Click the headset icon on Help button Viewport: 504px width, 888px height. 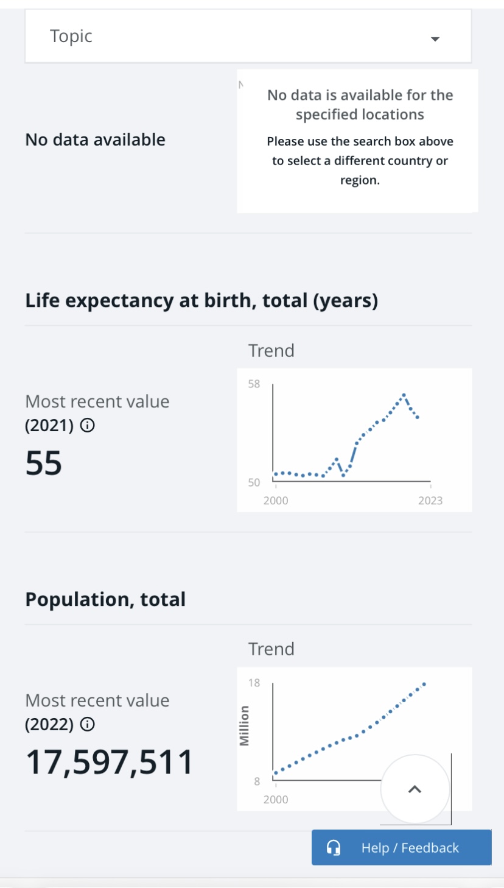334,848
